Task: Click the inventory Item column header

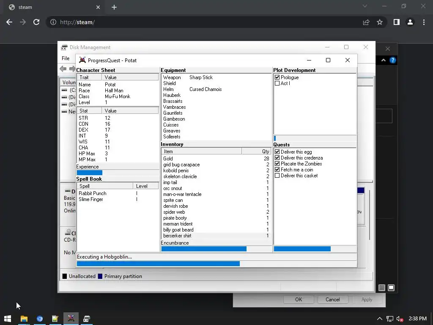Action: [x=201, y=151]
